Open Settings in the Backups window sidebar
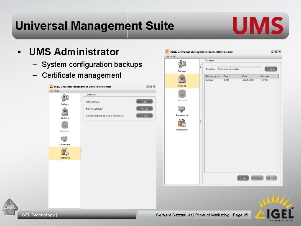The height and width of the screenshot is (226, 301). click(x=182, y=66)
